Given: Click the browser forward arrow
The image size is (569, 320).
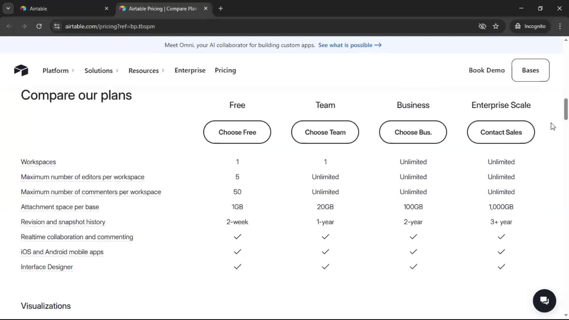Looking at the screenshot, I should (x=24, y=26).
